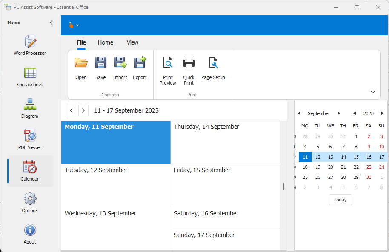389x252 pixels.
Task: Collapse the Menu sidebar panel
Action: tap(51, 23)
